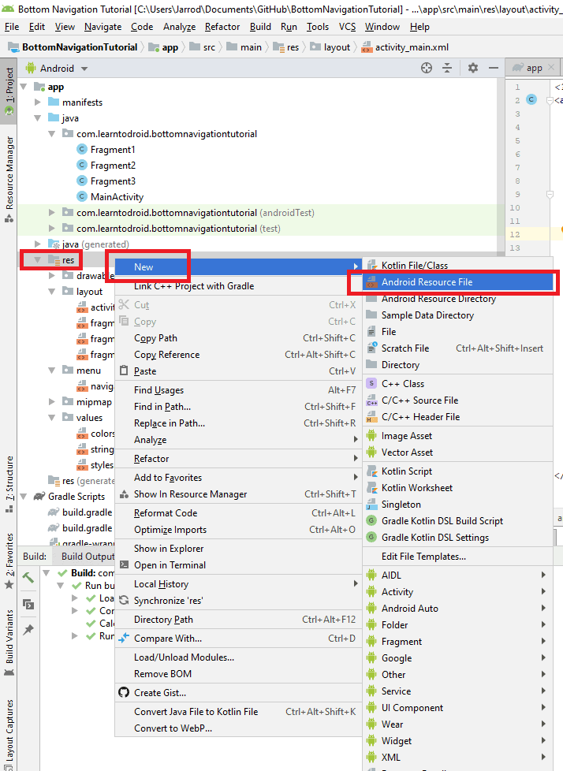Open the Resource Manager side tab

tap(9, 172)
